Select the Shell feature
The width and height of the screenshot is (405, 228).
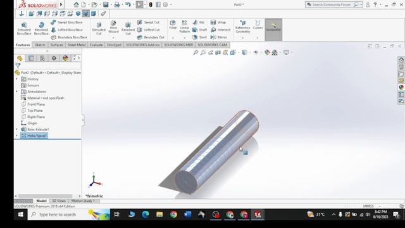[x=200, y=37]
